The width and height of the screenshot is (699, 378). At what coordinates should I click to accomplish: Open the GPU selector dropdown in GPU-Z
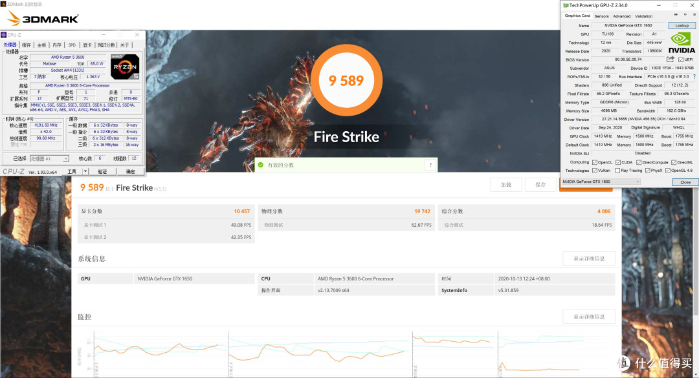point(601,182)
